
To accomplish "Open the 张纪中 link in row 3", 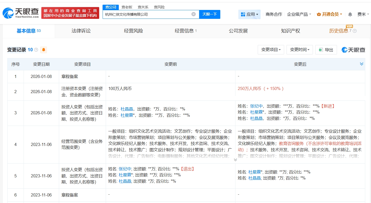I will tap(256, 106).
